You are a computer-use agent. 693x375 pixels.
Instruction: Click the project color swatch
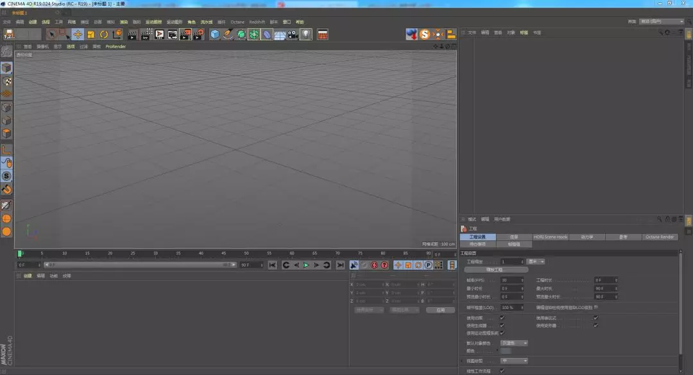click(506, 351)
